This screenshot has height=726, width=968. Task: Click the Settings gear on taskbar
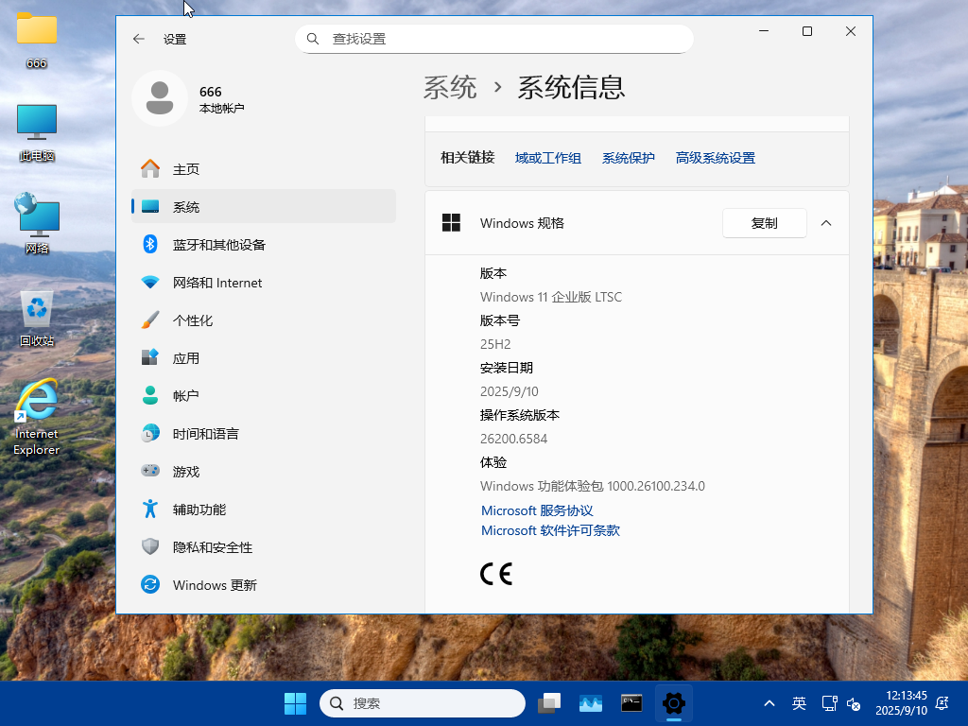coord(673,703)
